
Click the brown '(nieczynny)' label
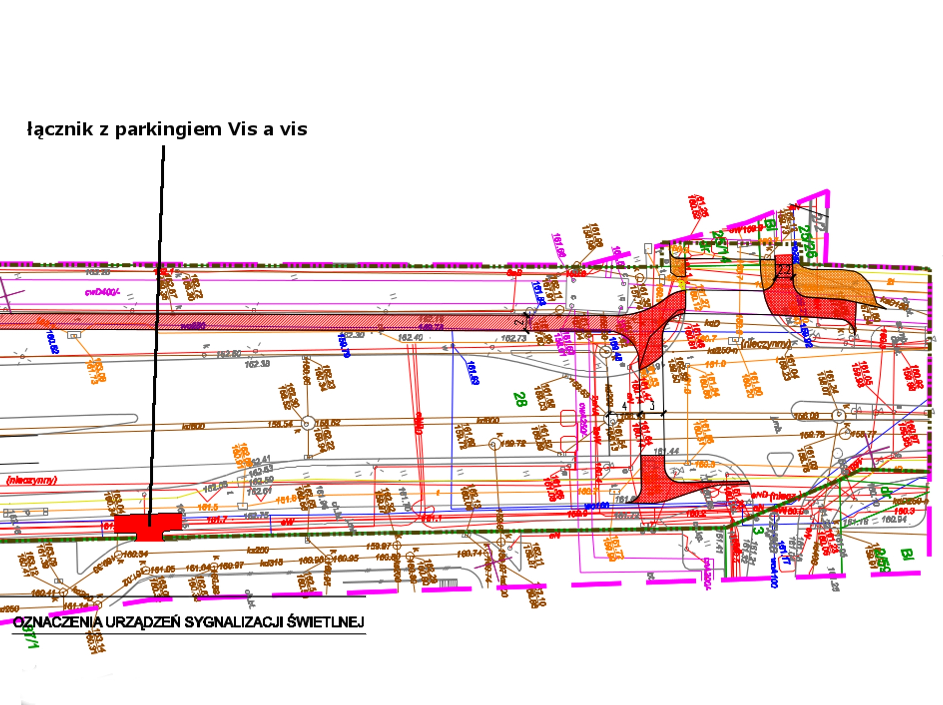[x=767, y=344]
